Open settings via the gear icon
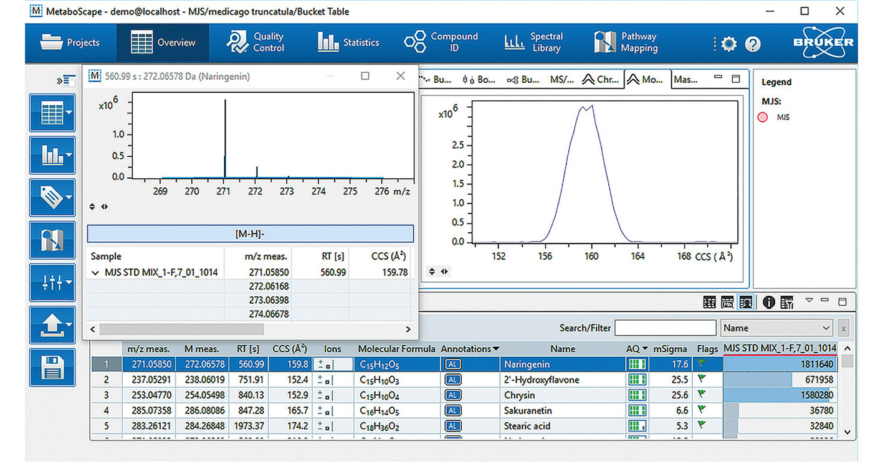This screenshot has height=462, width=883. pos(728,44)
